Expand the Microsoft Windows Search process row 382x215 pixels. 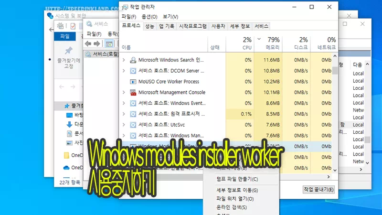[x=124, y=60]
